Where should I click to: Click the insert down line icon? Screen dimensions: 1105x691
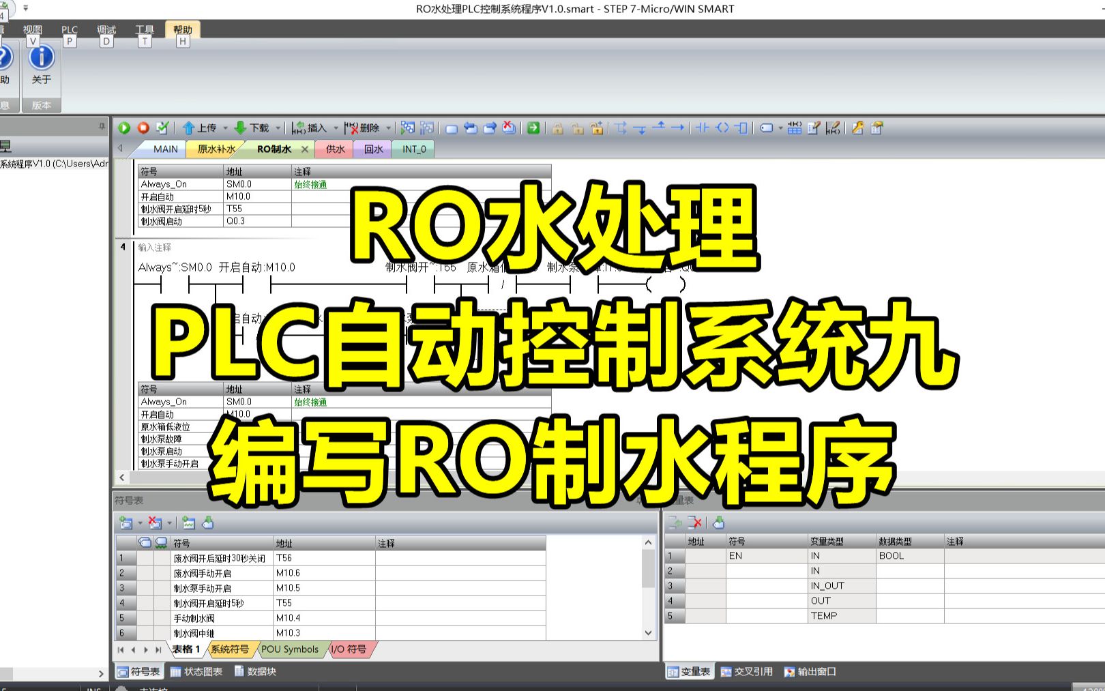[x=640, y=128]
